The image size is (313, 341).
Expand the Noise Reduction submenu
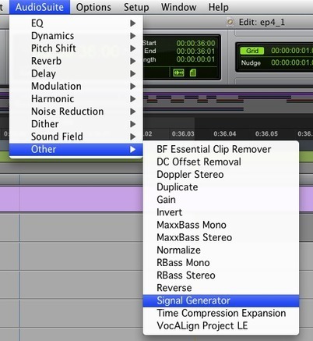pos(76,112)
